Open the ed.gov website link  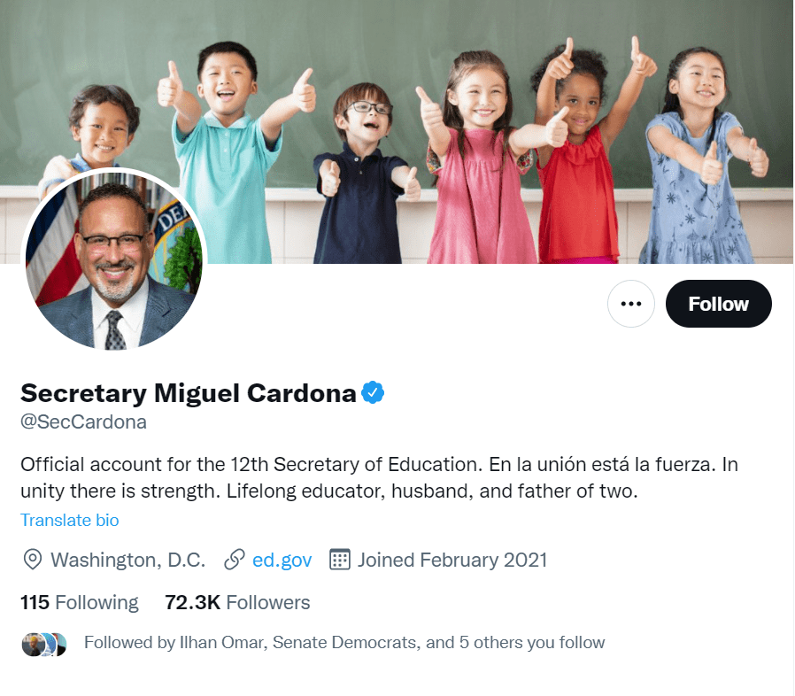tap(282, 560)
